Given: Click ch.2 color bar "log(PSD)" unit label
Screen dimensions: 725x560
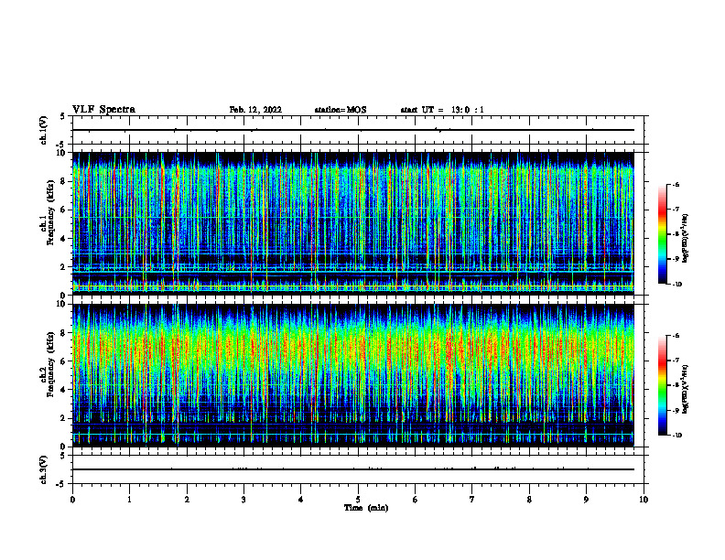Looking at the screenshot, I should pyautogui.click(x=686, y=390).
